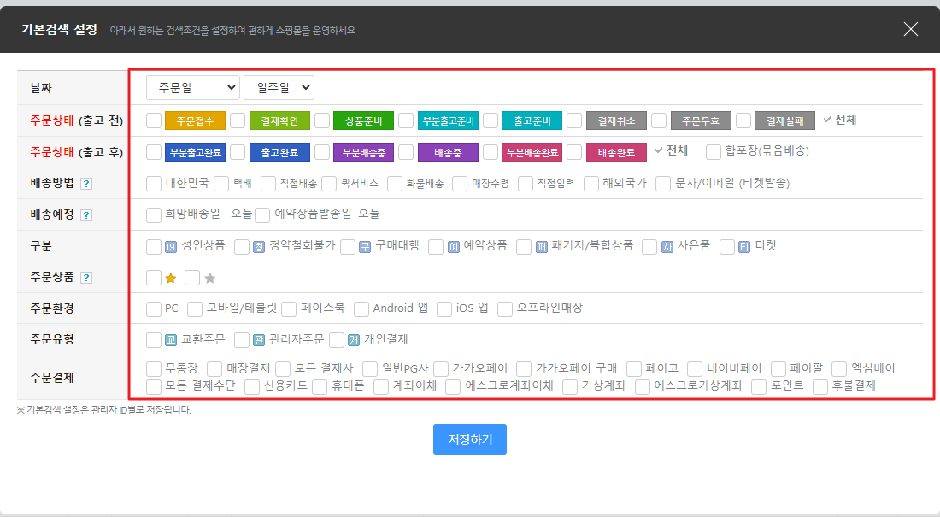Open the help icon beside 배송예정

[86, 215]
